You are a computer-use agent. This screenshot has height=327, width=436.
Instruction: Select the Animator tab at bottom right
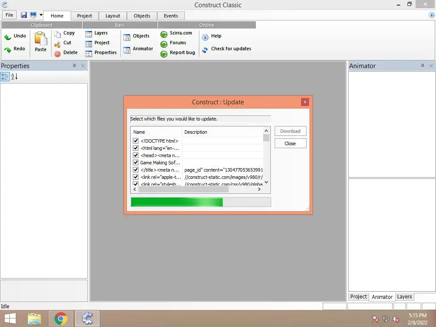coord(382,297)
